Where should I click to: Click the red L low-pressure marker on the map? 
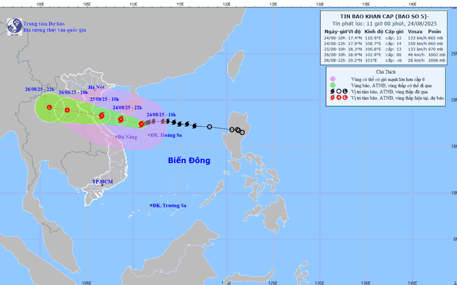pos(49,107)
